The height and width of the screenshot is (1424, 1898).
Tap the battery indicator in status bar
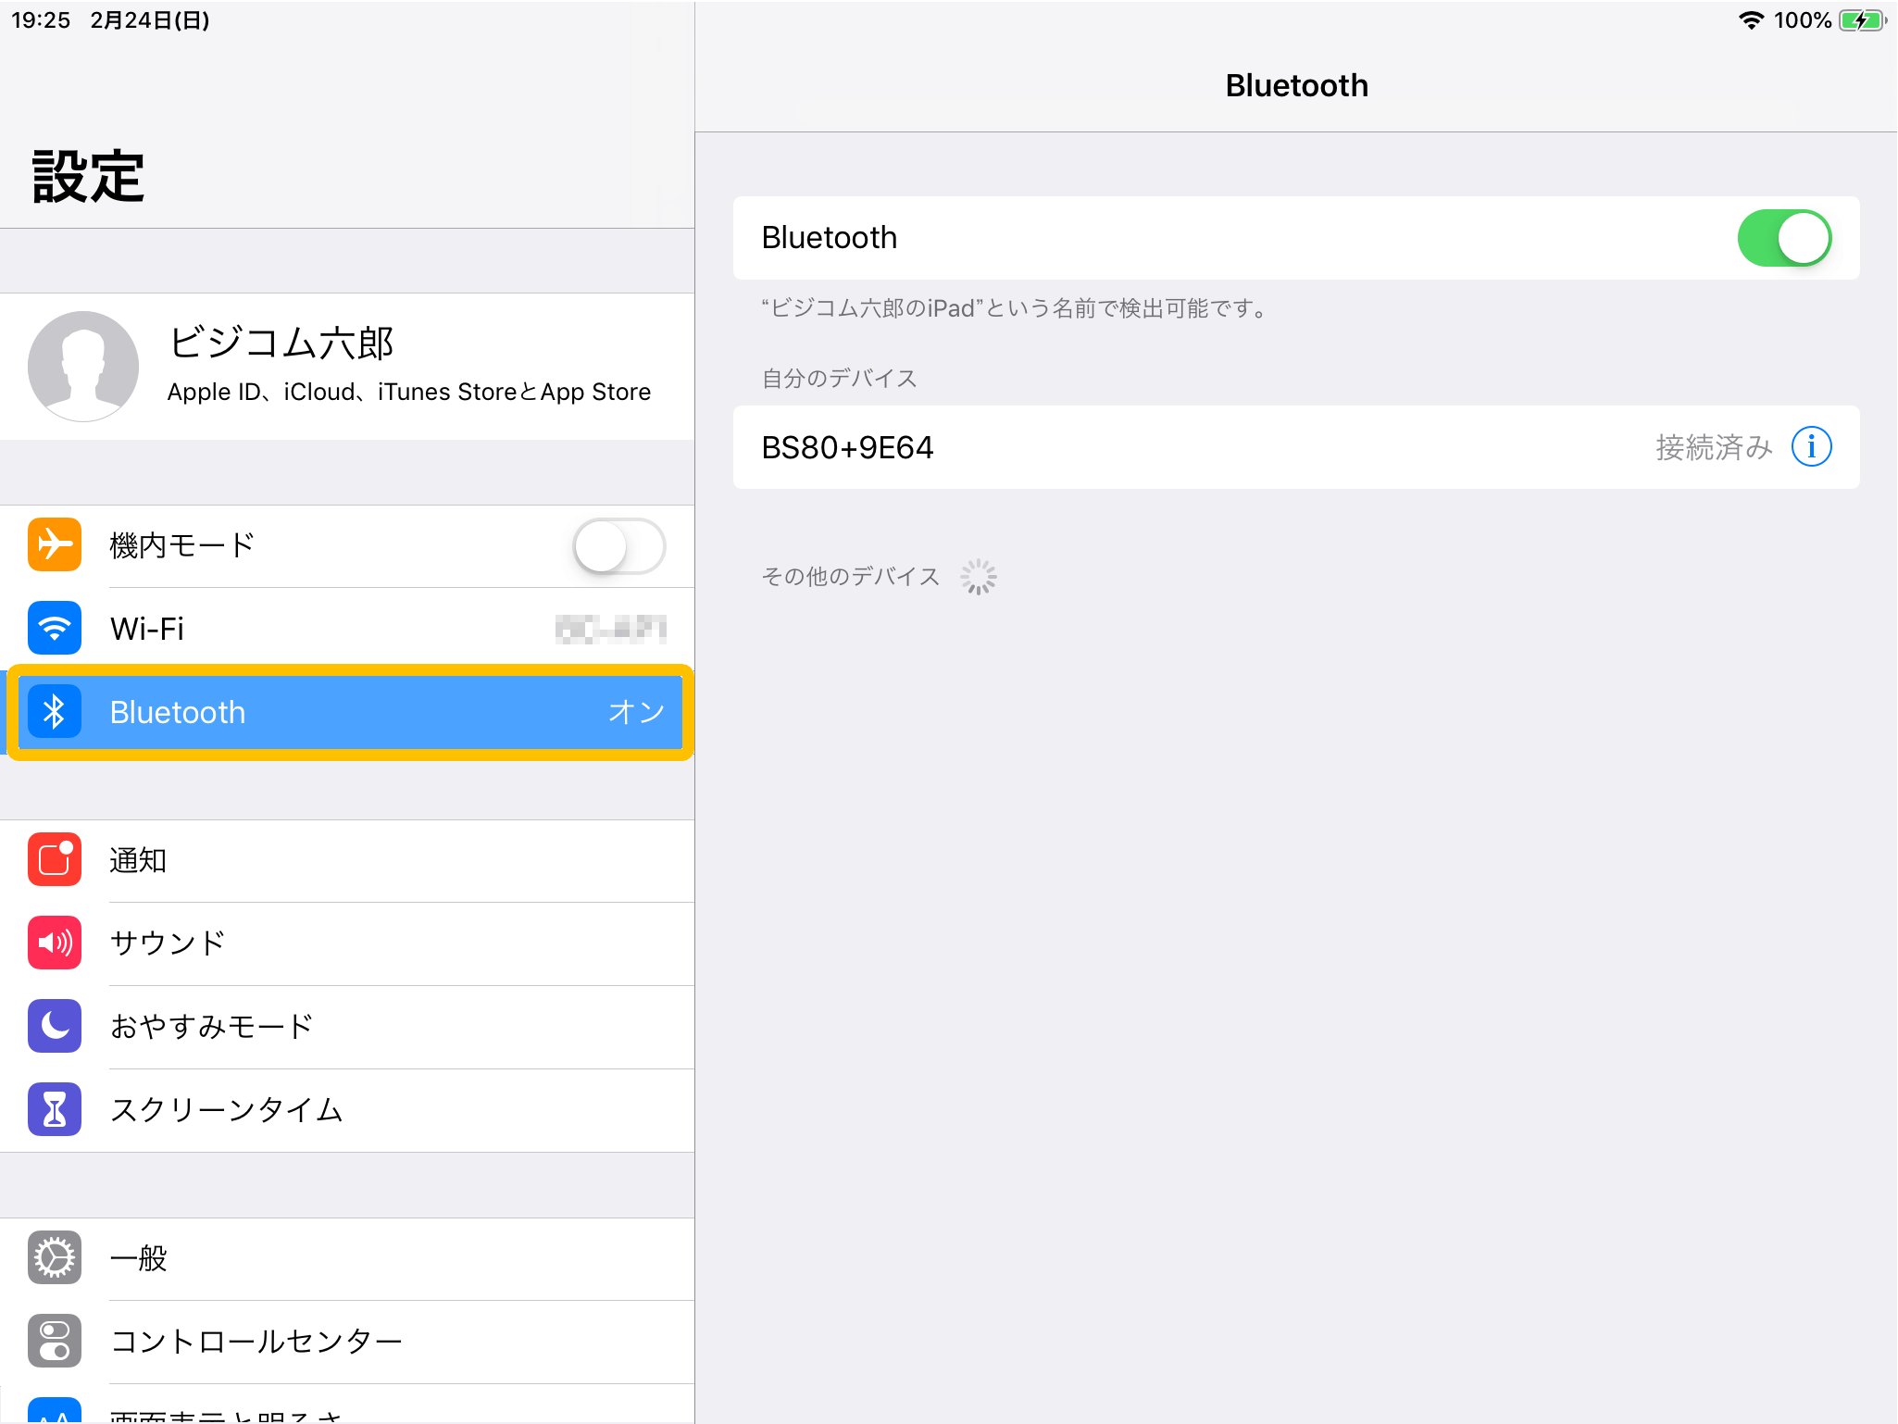click(1861, 20)
